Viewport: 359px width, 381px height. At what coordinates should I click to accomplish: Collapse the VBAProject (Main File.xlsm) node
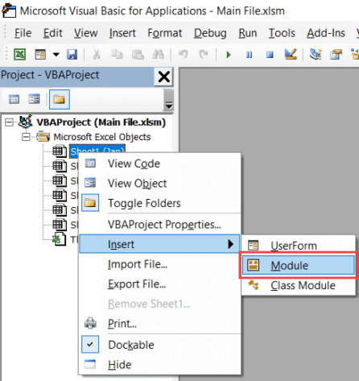[x=9, y=122]
